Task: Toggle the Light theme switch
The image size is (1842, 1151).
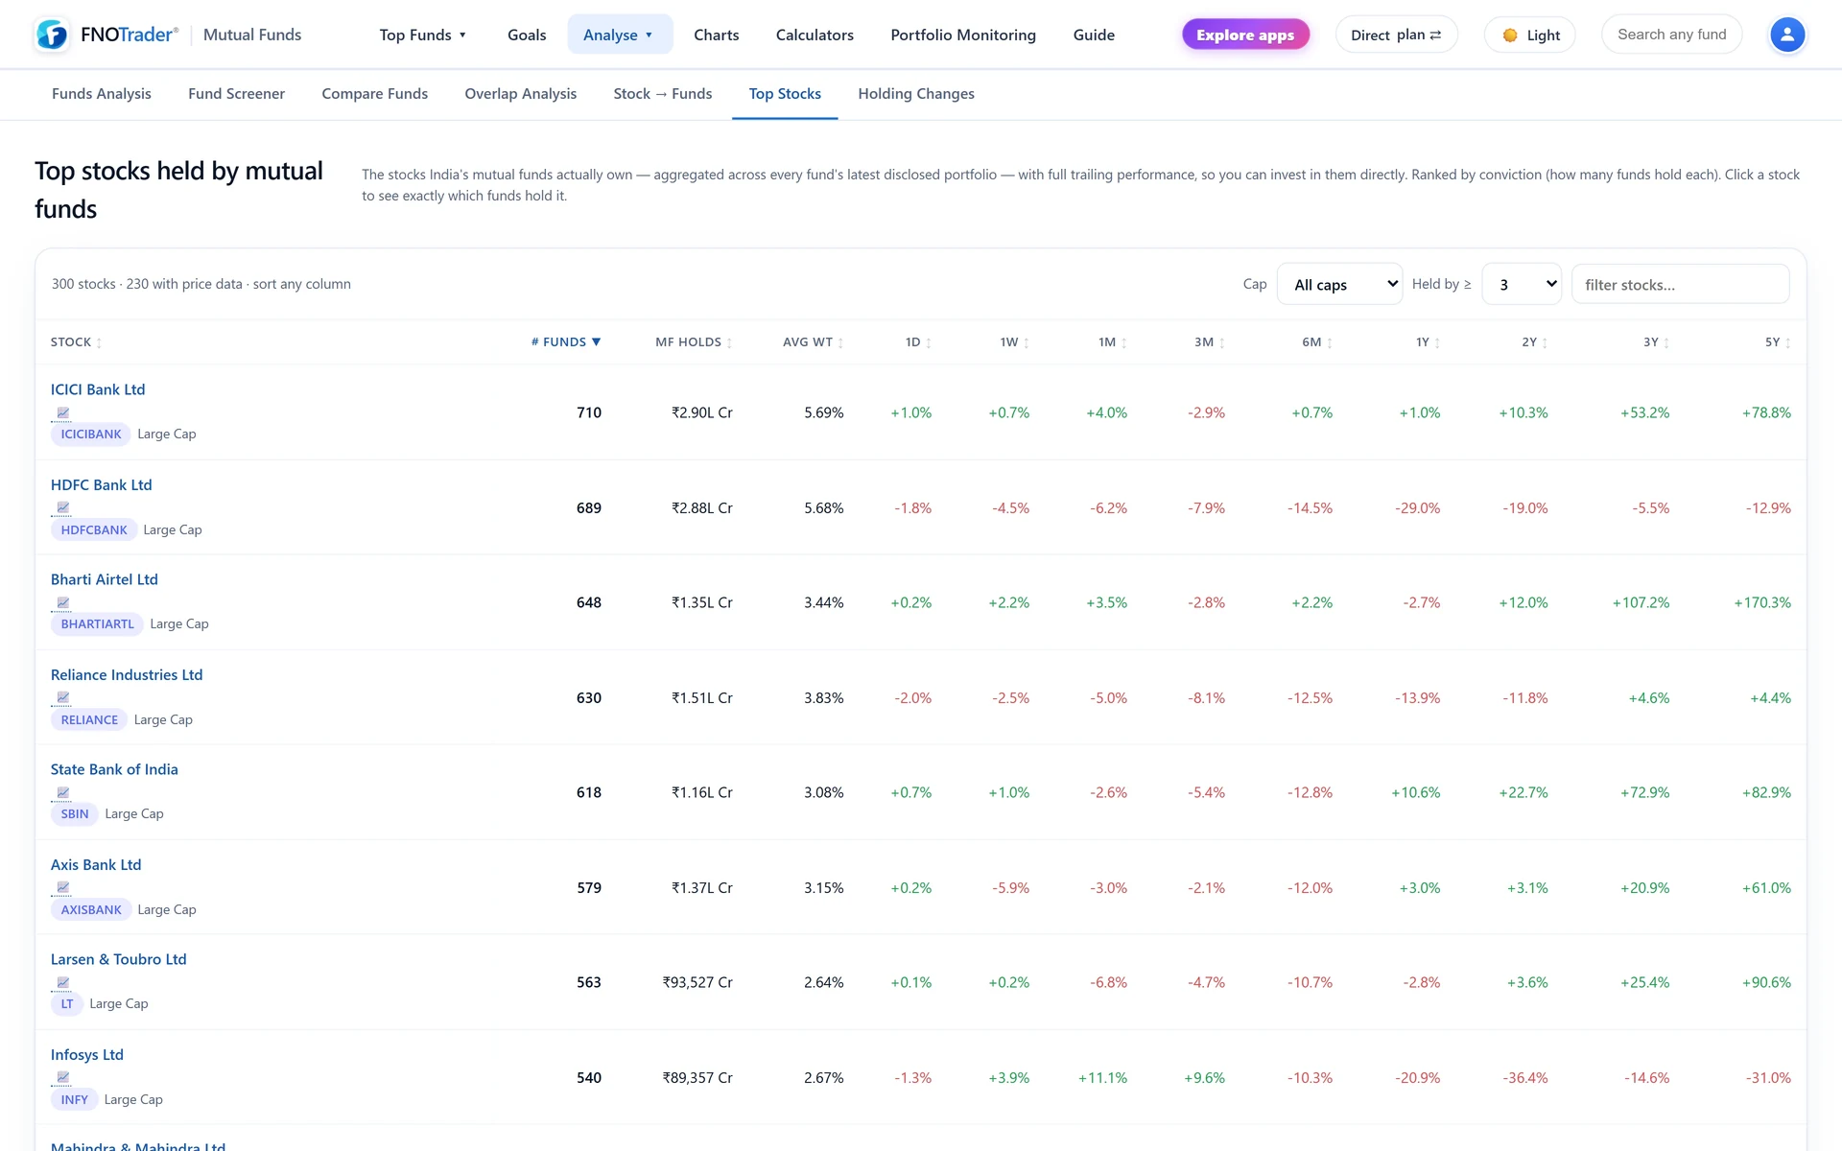Action: pyautogui.click(x=1530, y=35)
